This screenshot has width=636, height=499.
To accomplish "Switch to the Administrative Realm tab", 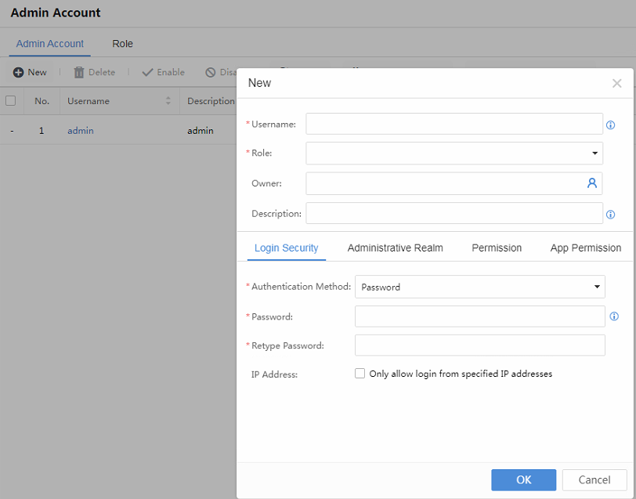I will click(395, 248).
